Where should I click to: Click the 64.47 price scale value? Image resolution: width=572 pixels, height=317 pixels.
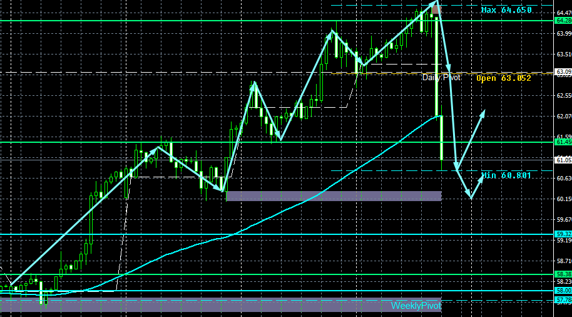click(x=564, y=13)
